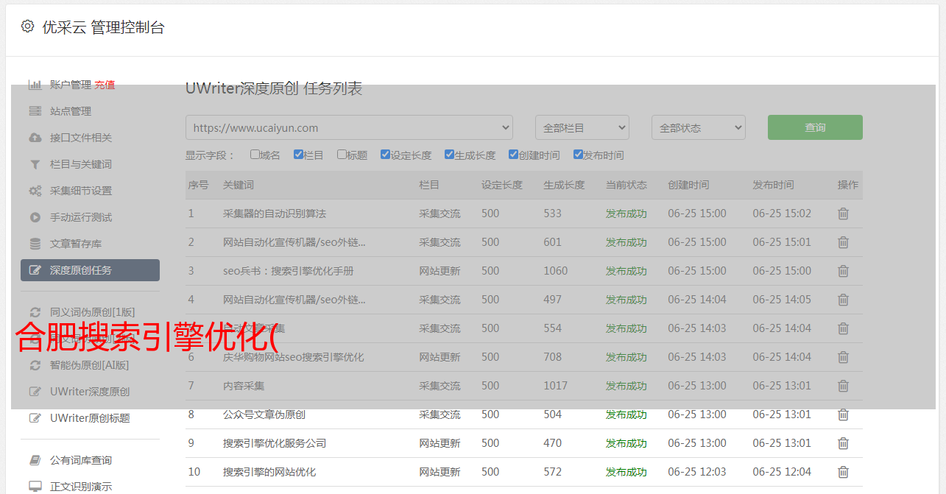Toggle the 标题 display field checkbox

(x=342, y=155)
